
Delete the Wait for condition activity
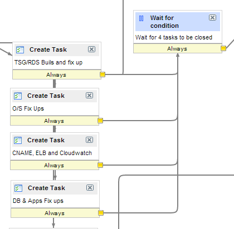(x=212, y=18)
